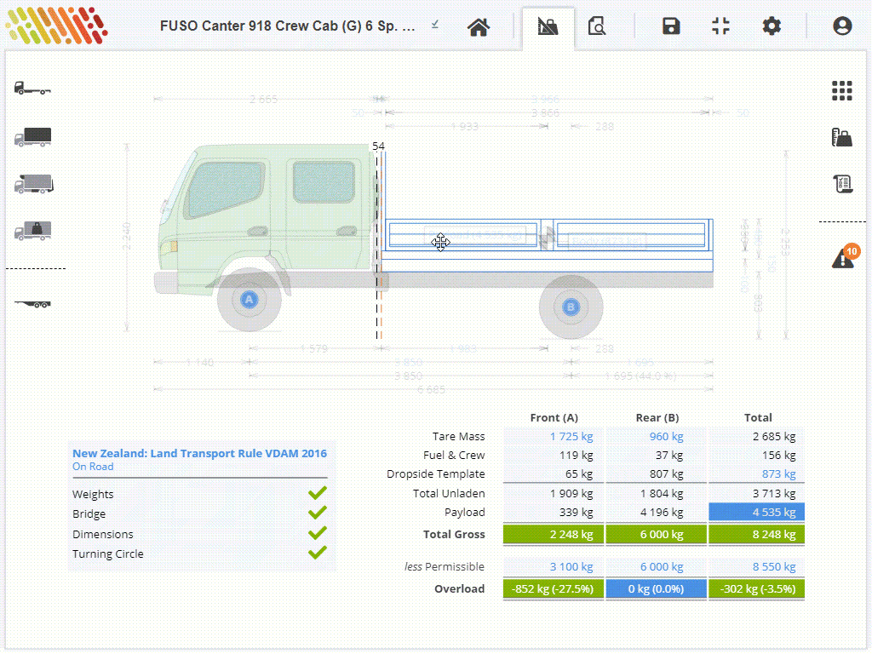Save the current vehicle configuration
This screenshot has height=654, width=872.
click(670, 26)
